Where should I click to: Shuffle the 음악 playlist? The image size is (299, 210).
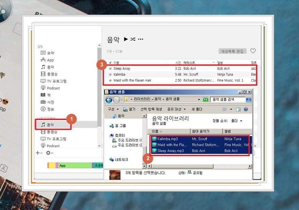pyautogui.click(x=133, y=39)
